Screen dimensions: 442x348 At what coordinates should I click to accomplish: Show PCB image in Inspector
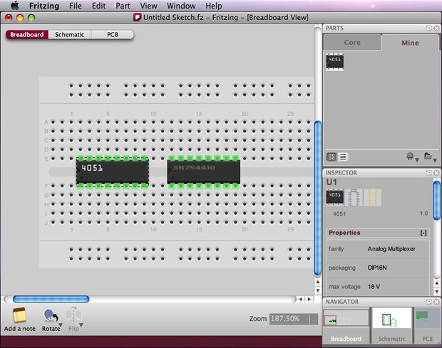[x=373, y=197]
